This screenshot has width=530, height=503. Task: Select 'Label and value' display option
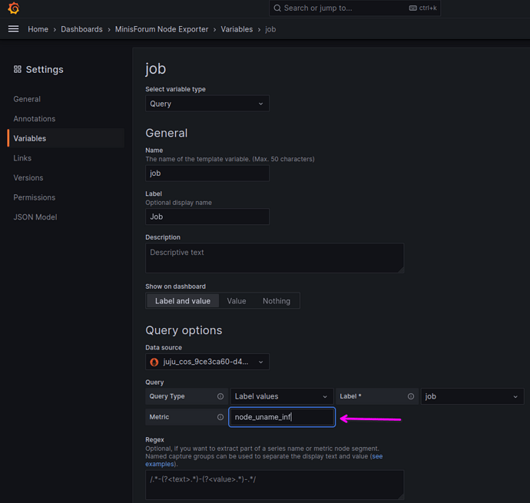coord(183,301)
